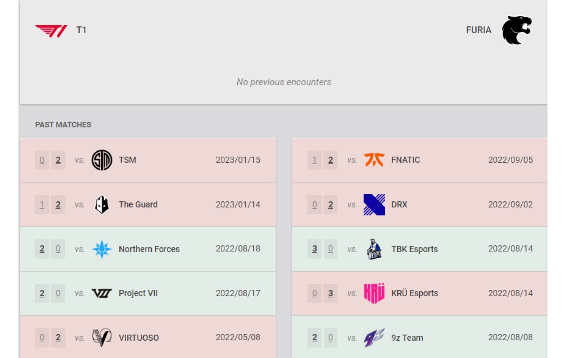Open score 0 in 9z Team match
Screen dimensions: 566x358
coord(331,338)
